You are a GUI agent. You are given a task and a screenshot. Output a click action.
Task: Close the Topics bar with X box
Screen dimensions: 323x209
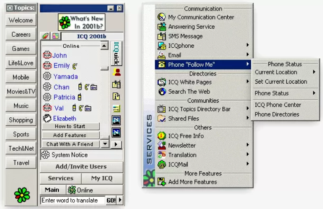[x=10, y=8]
